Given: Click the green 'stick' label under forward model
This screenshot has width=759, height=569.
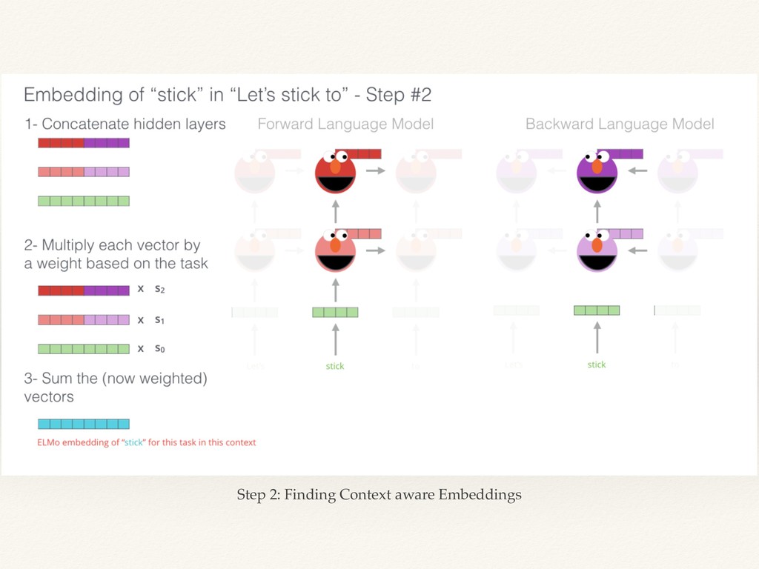Looking at the screenshot, I should click(335, 366).
